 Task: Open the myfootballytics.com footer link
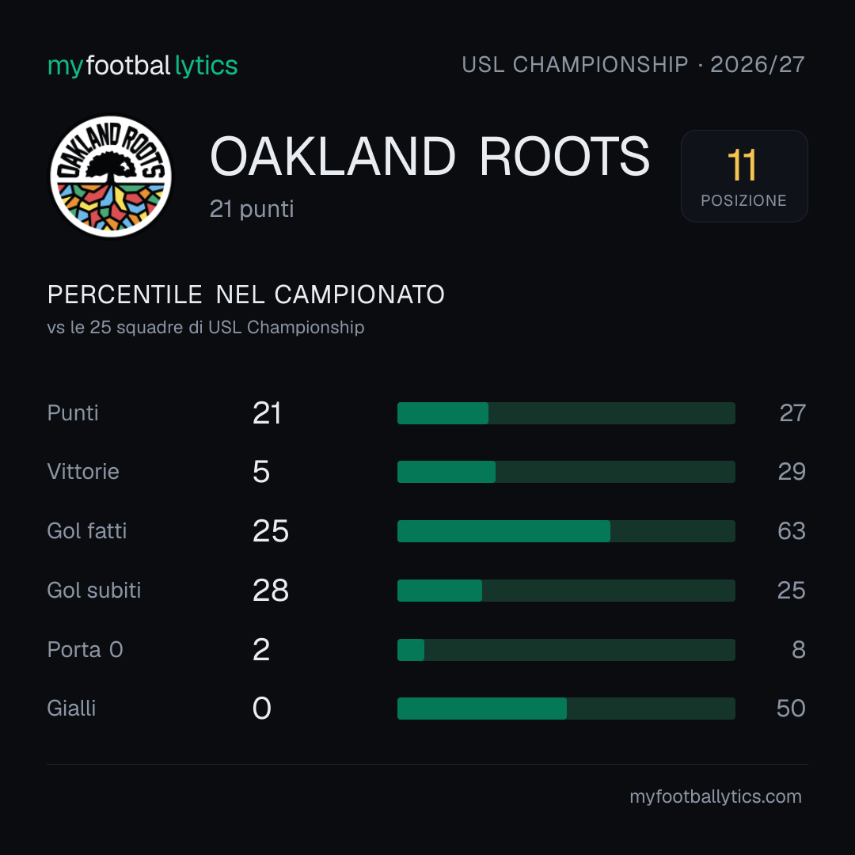pos(716,796)
